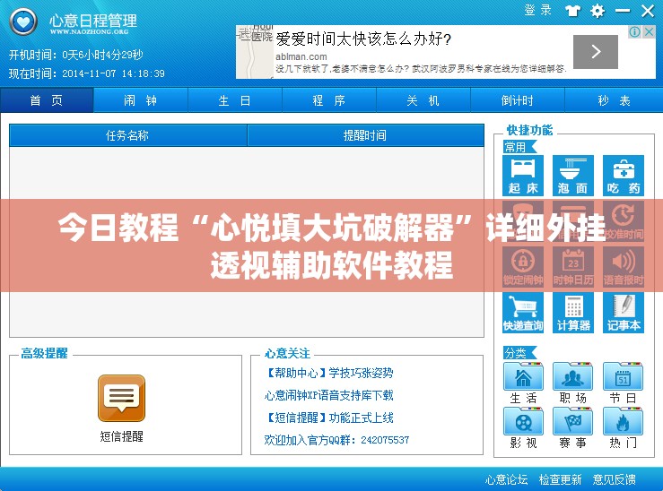Open the 节日 holiday category folder
The image size is (663, 491).
pos(623,383)
